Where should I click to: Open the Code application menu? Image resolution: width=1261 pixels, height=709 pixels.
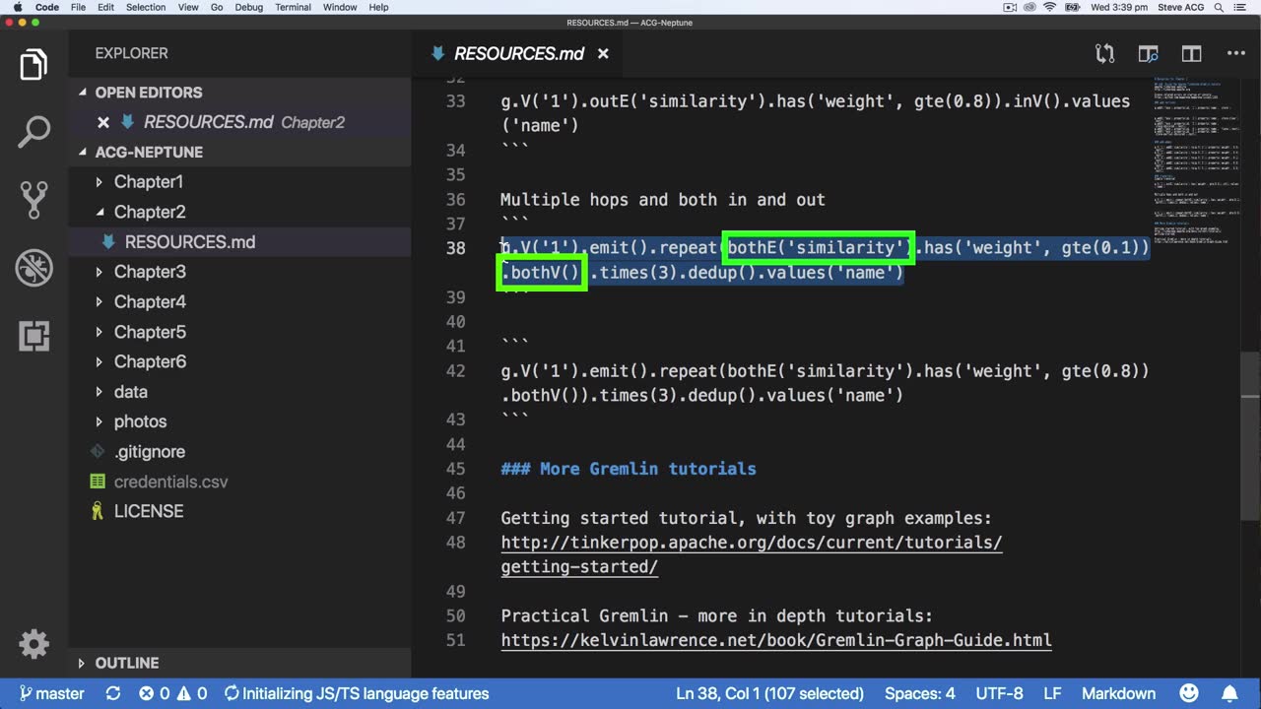(47, 7)
